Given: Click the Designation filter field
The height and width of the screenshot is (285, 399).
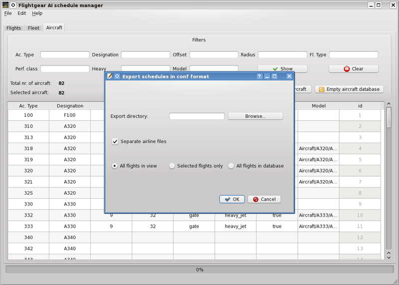Looking at the screenshot, I should (146, 55).
